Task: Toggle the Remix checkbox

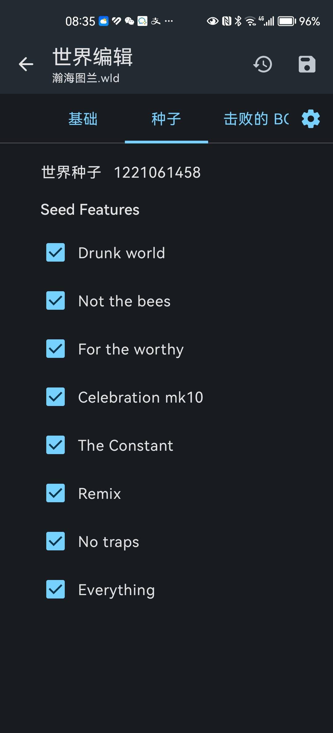Action: 55,493
